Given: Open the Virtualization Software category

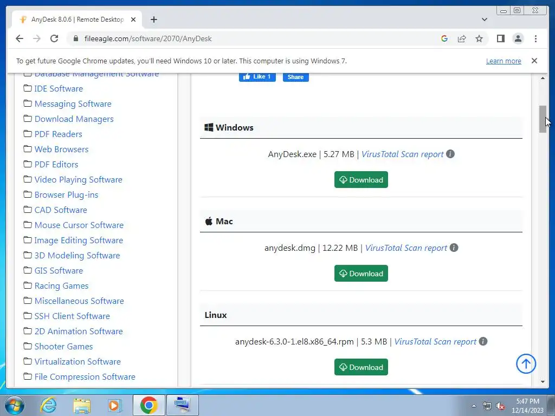Looking at the screenshot, I should pos(78,362).
